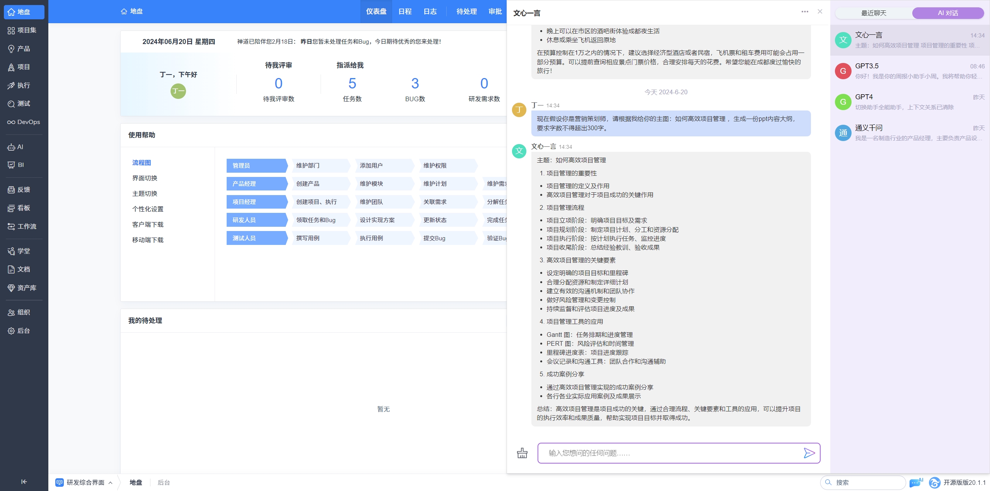
Task: Open the 日程 tab
Action: point(405,12)
